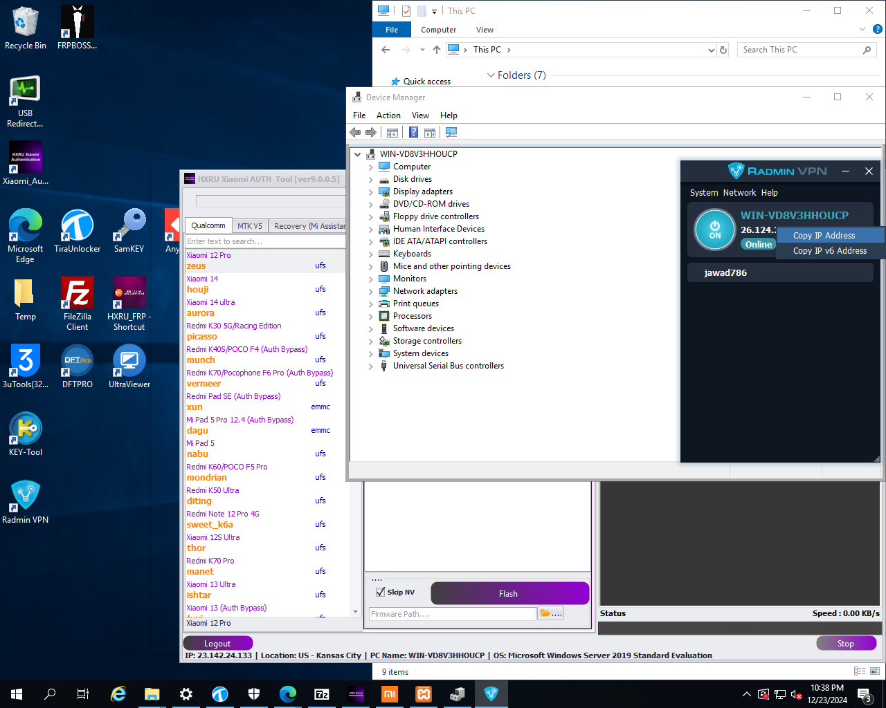Viewport: 886px width, 708px height.
Task: Click the Stop button
Action: point(846,643)
